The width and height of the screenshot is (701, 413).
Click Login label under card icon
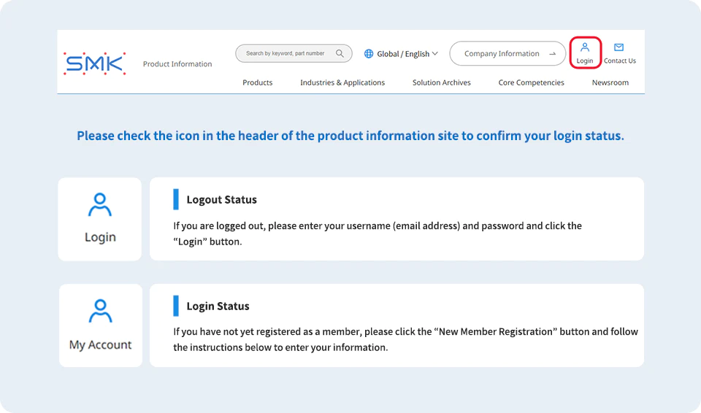(100, 237)
